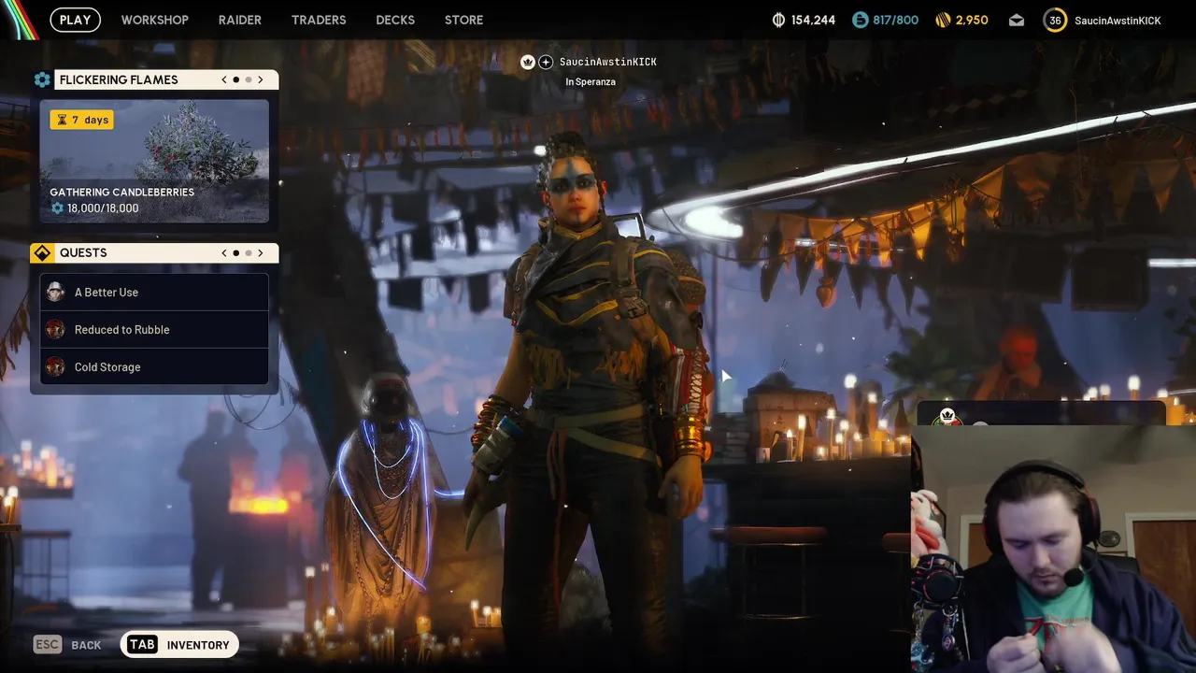Viewport: 1196px width, 673px height.
Task: Go to previous Quests page with left arrow
Action: (x=224, y=252)
